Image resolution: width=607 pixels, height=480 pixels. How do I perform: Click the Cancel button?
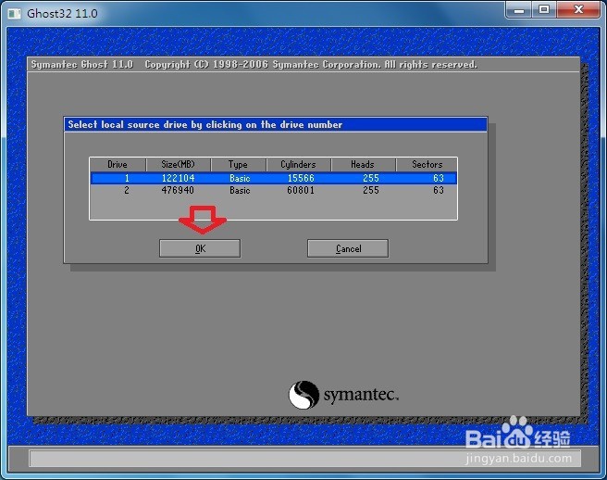348,248
